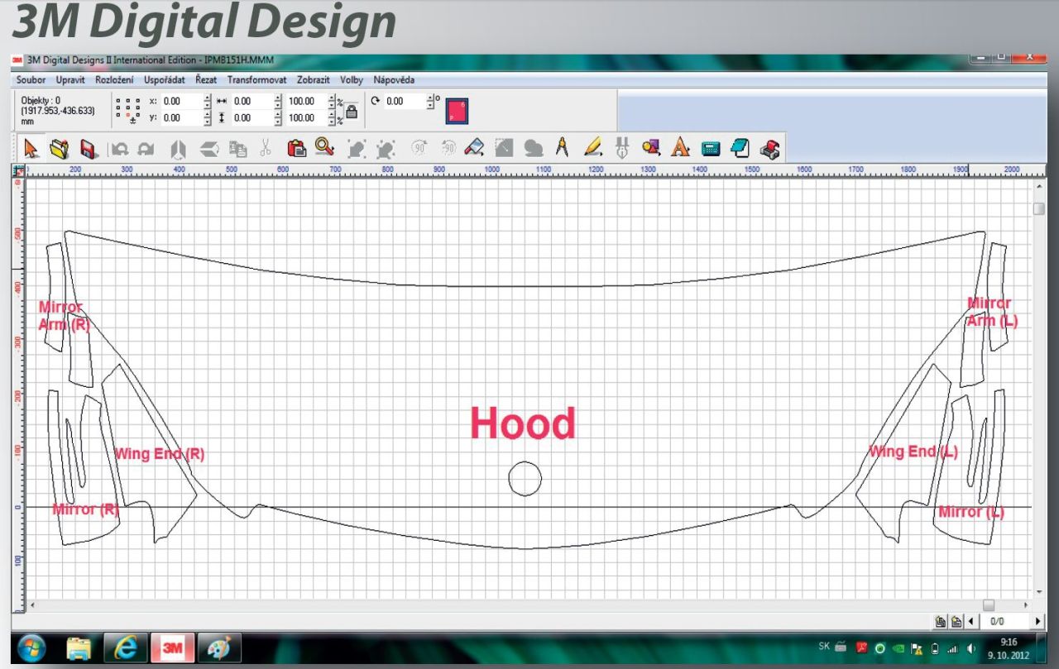
Task: Select the compass measuring tool
Action: pos(562,149)
